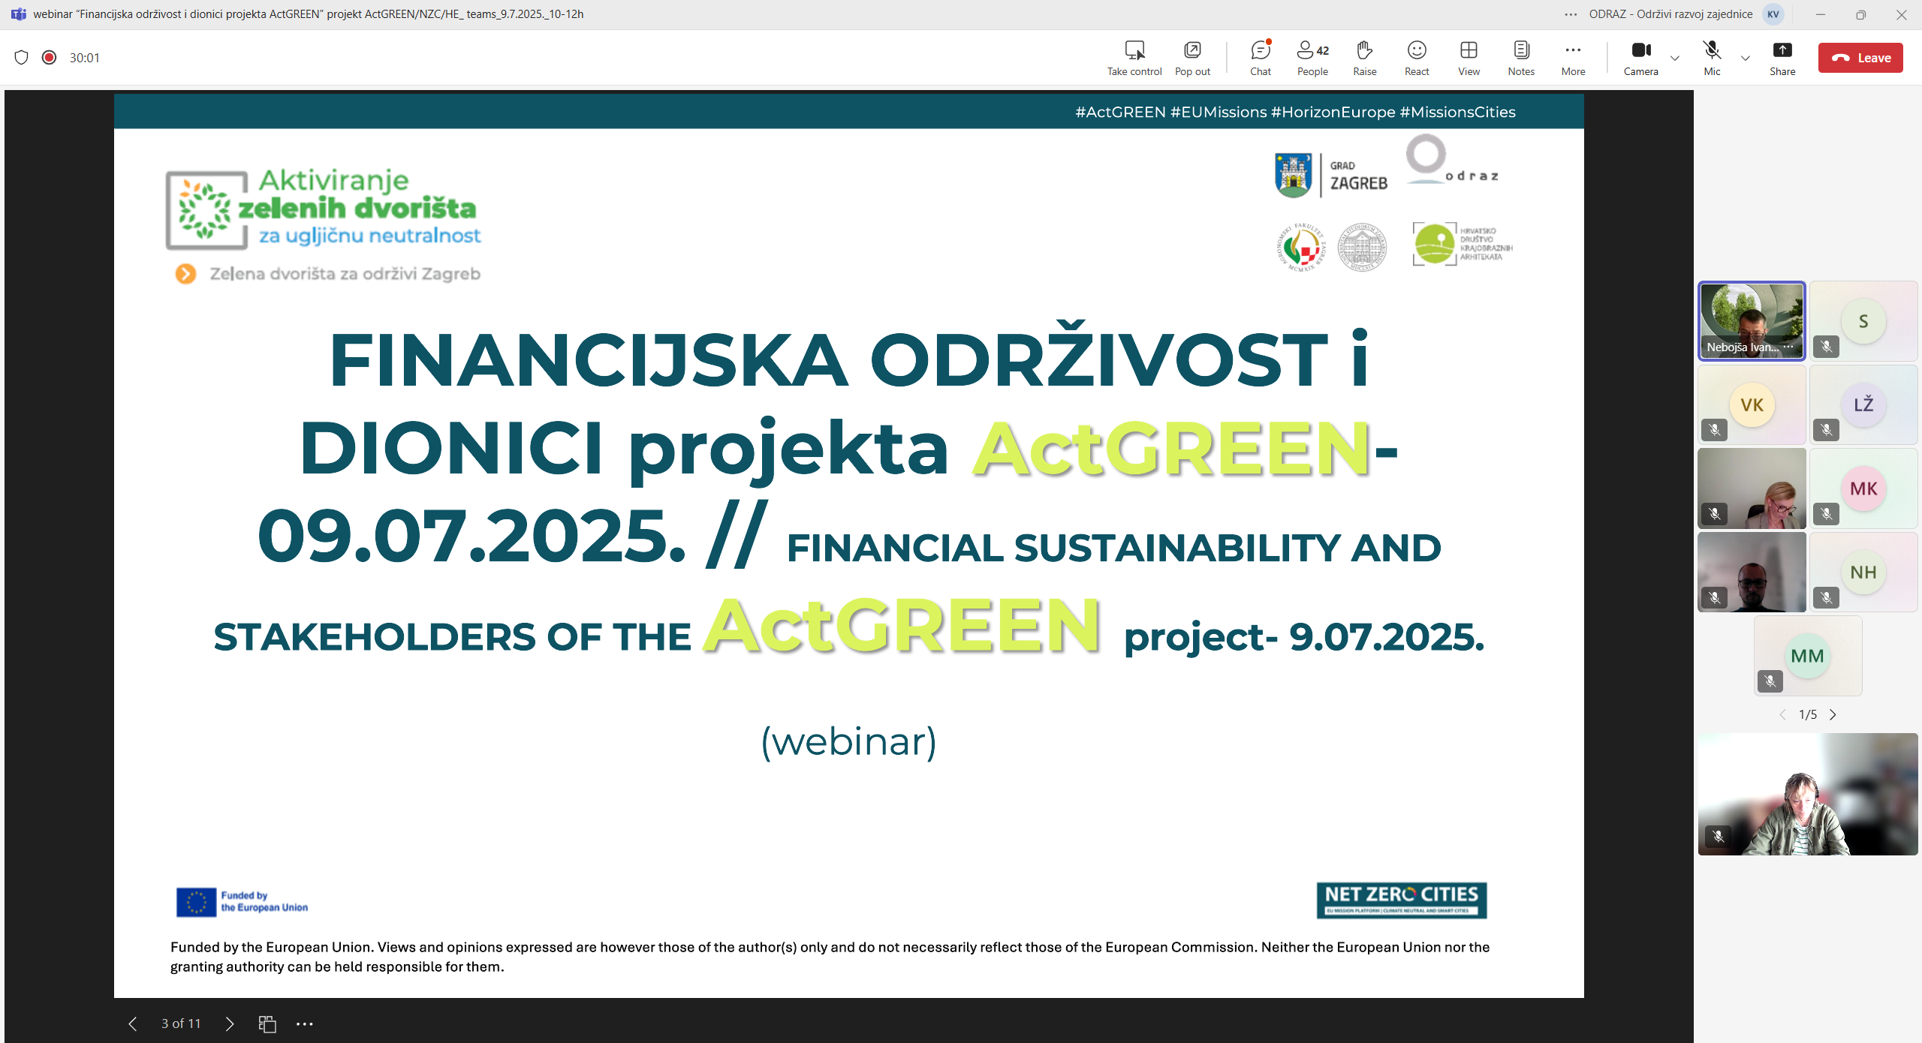Screen dimensions: 1922x1043
Task: Go to next participants page
Action: tap(1833, 714)
